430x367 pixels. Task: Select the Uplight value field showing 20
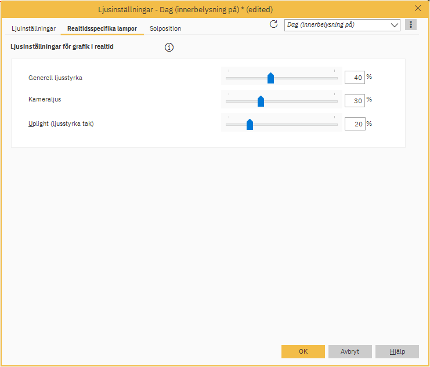click(355, 123)
